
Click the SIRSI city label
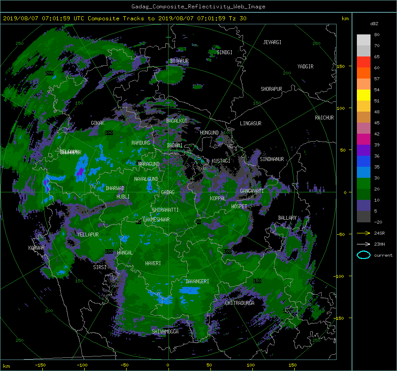click(x=100, y=267)
